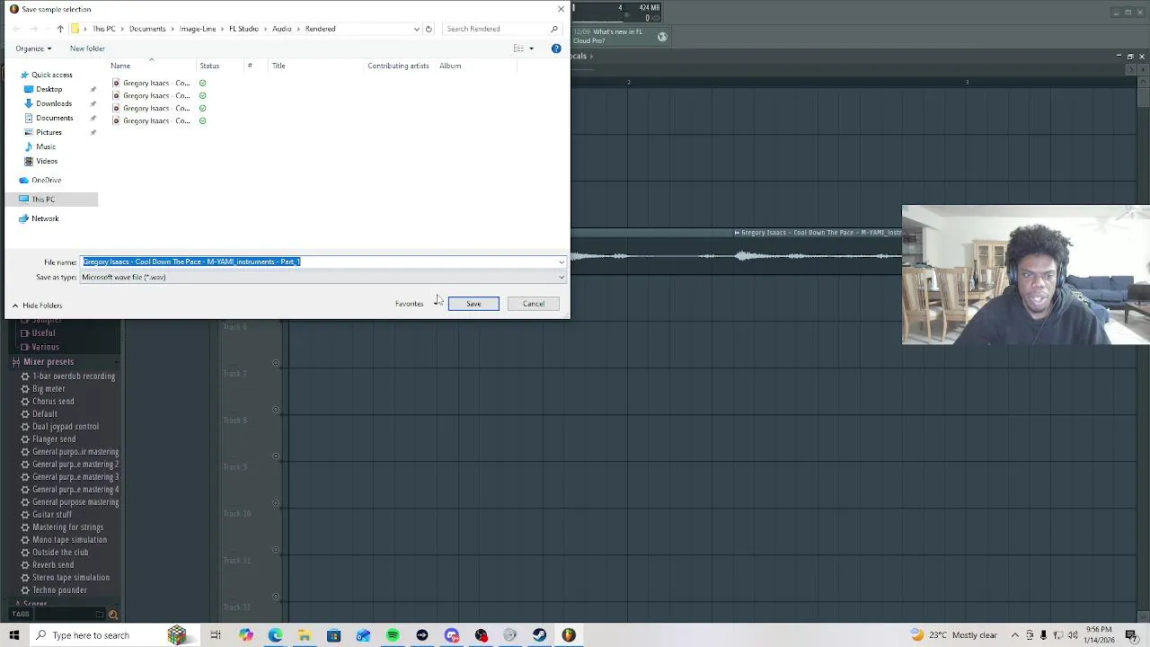Open Downloads in the navigation pane
Screen dimensions: 1150x647
click(54, 103)
